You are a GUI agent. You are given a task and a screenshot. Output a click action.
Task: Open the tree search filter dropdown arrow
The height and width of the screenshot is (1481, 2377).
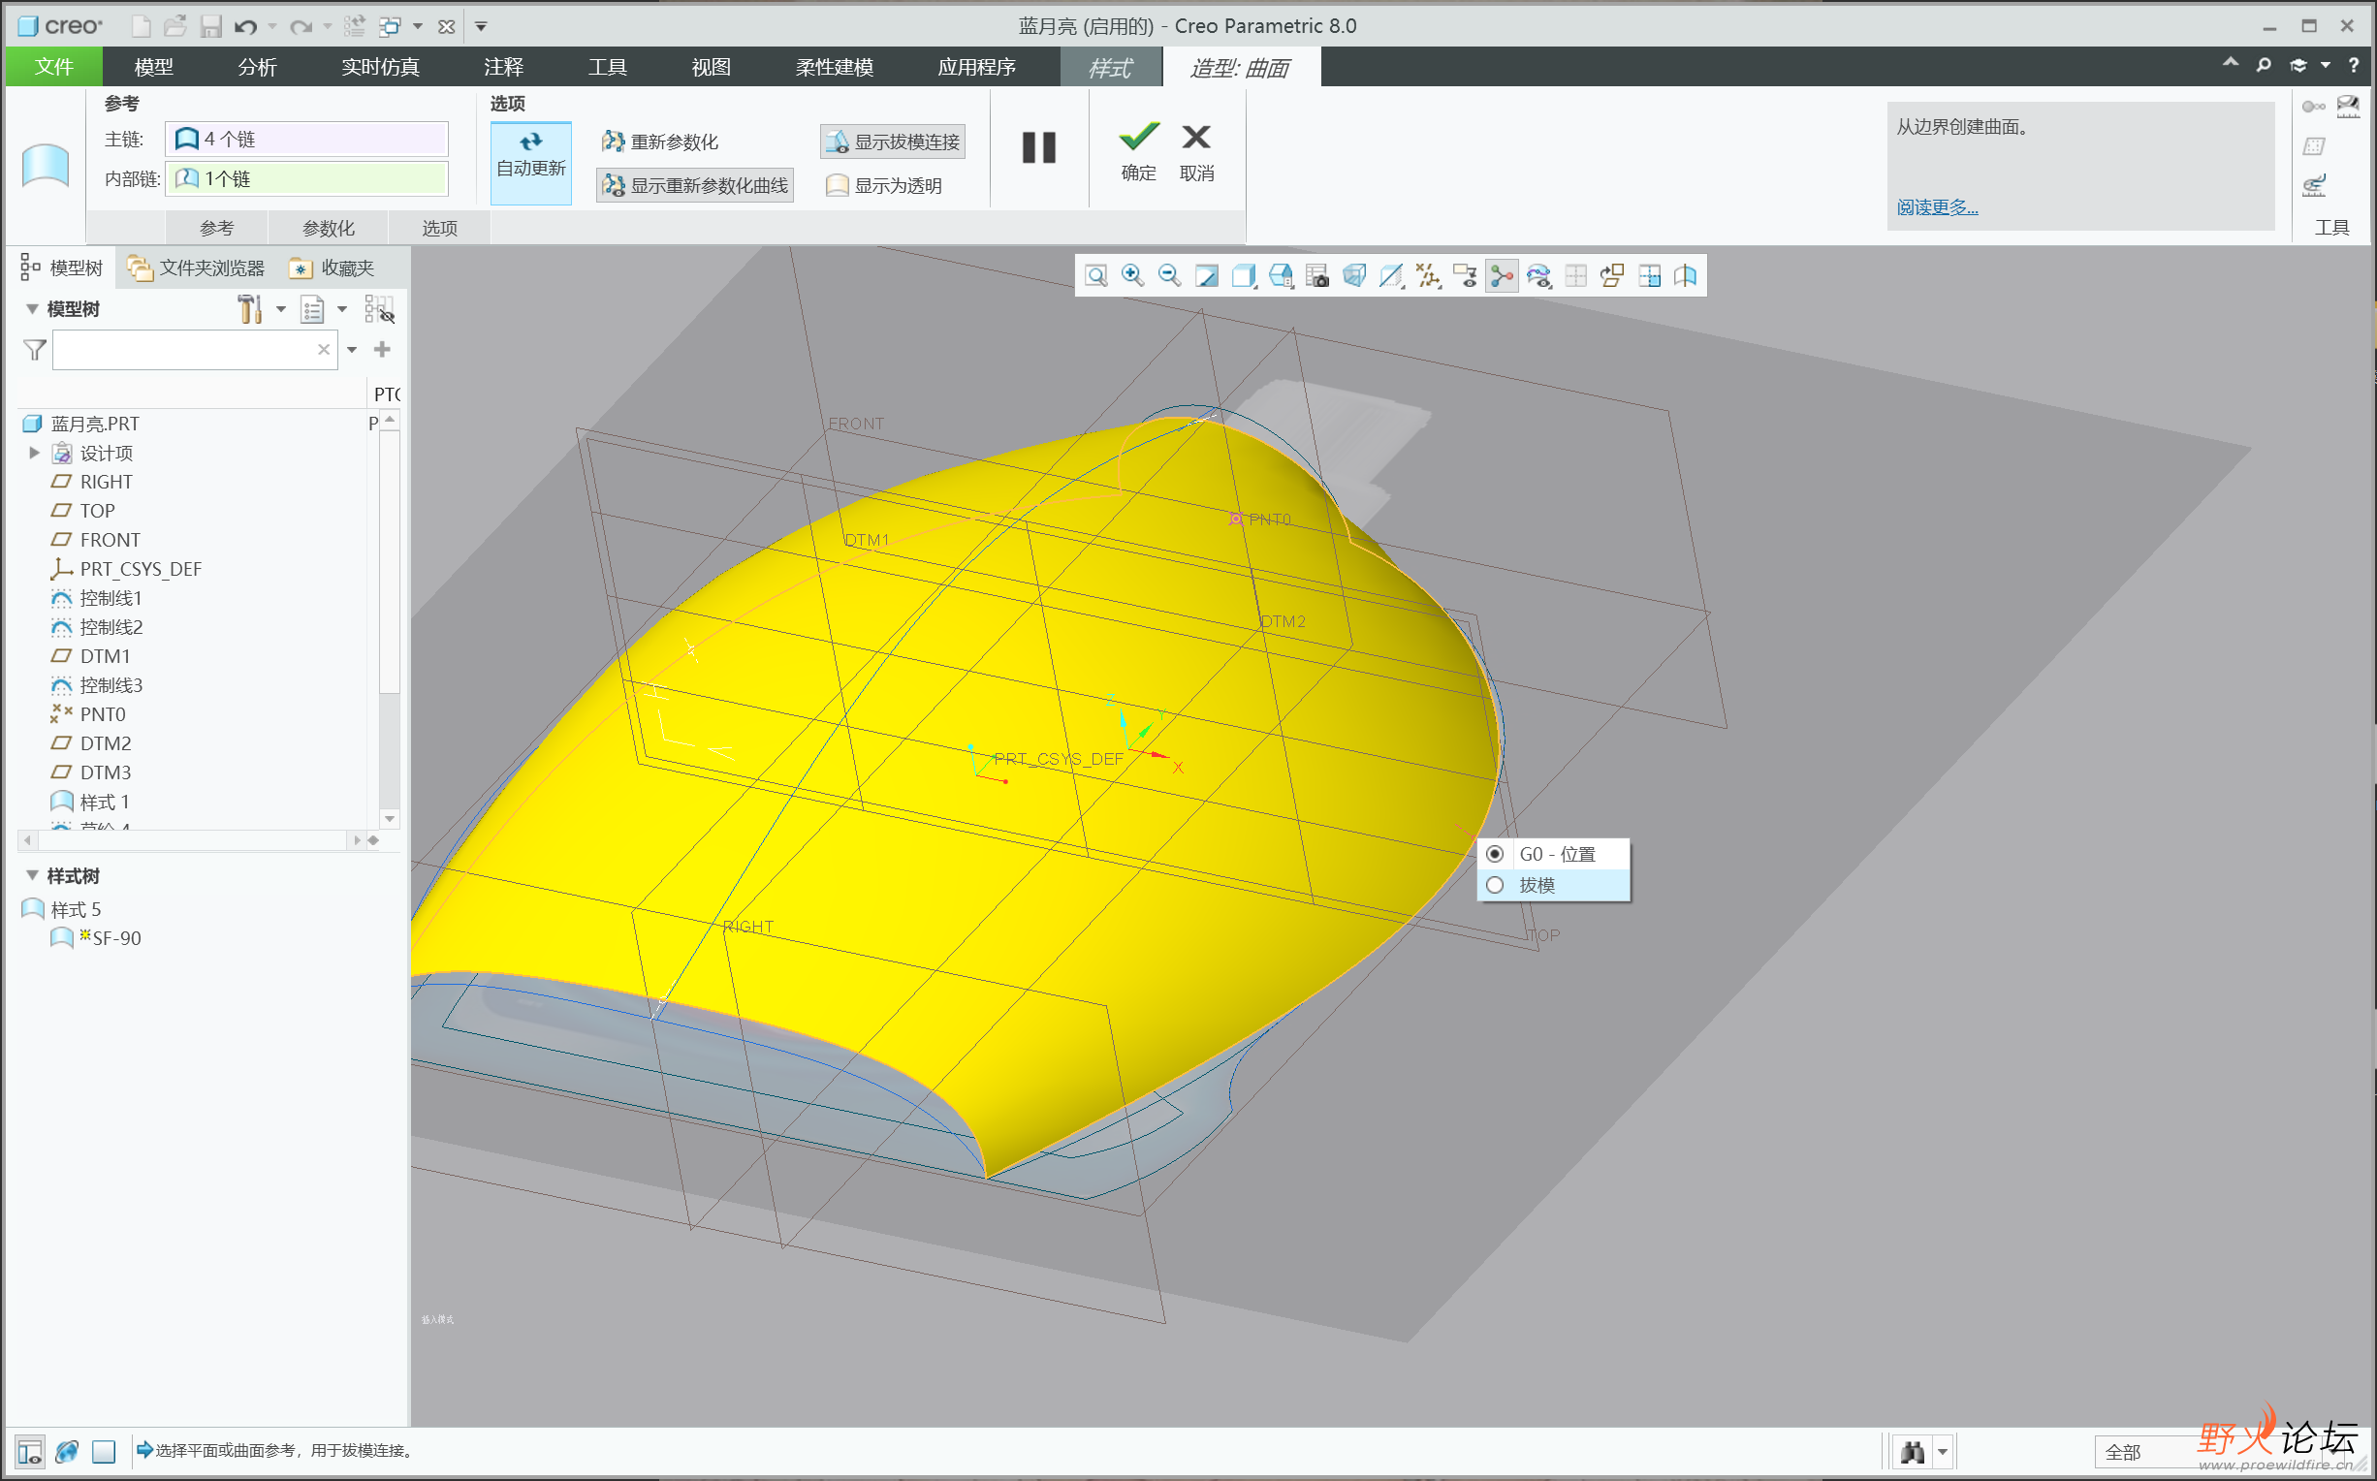tap(352, 350)
